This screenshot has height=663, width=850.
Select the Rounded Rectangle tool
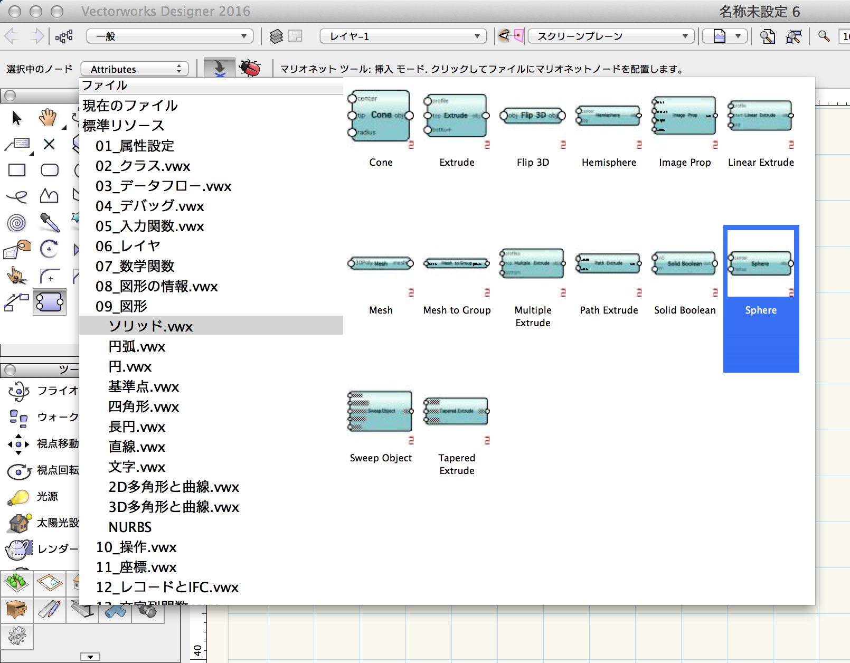tap(50, 170)
